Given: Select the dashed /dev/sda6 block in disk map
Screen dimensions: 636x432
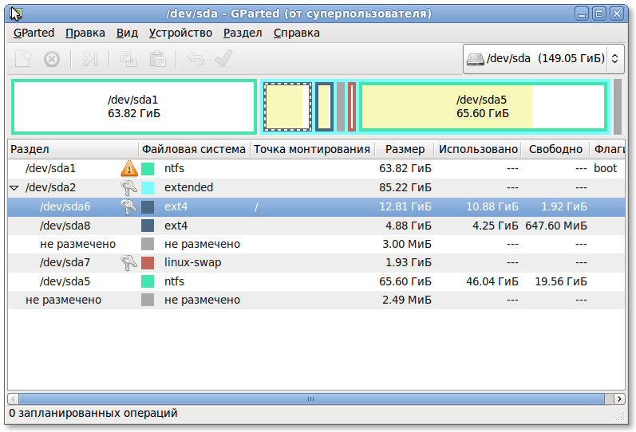Looking at the screenshot, I should pyautogui.click(x=287, y=107).
